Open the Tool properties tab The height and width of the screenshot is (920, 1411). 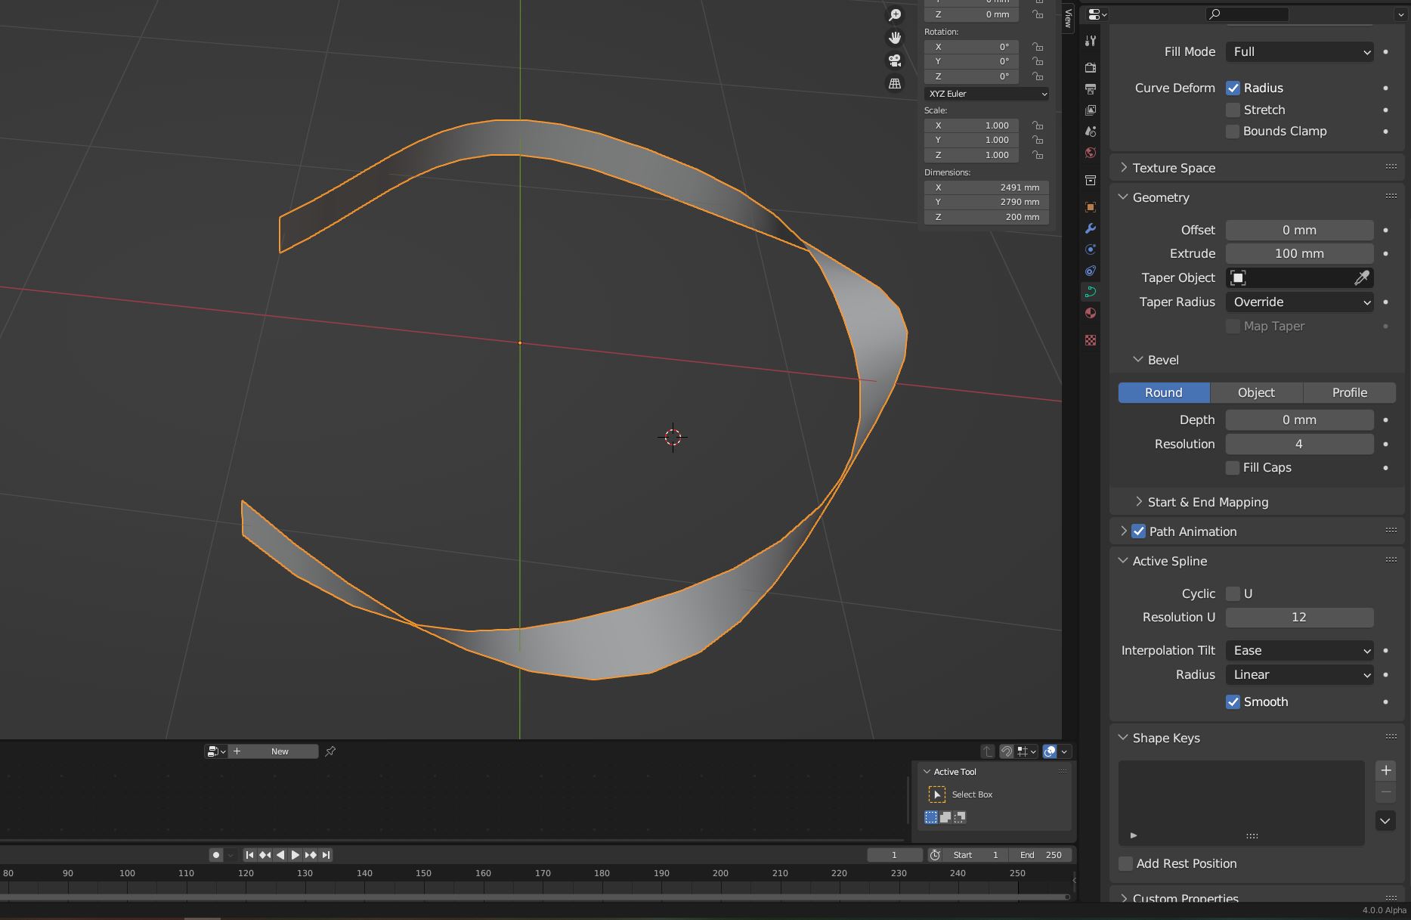[1090, 41]
